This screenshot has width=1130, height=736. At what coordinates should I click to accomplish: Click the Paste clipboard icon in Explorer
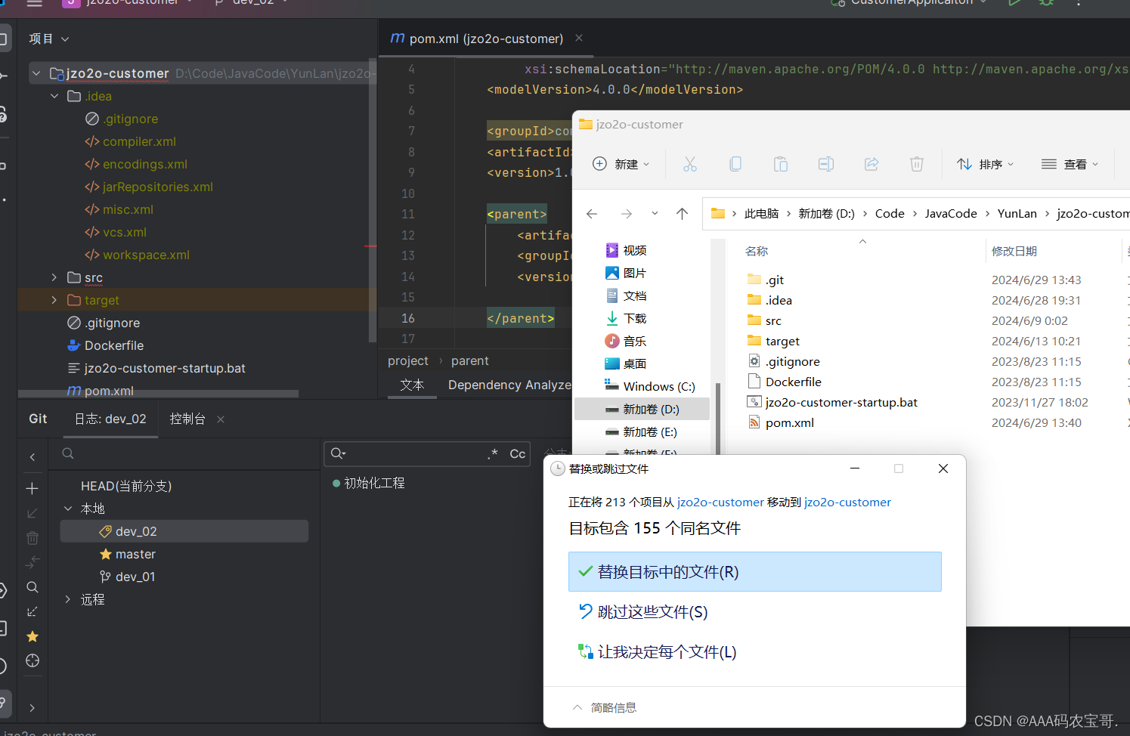click(x=780, y=164)
